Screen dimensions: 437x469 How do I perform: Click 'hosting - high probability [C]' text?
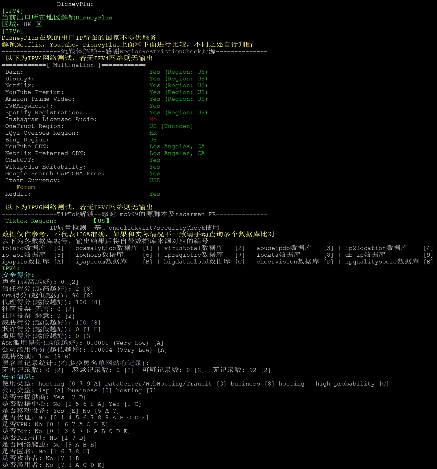pyautogui.click(x=334, y=384)
